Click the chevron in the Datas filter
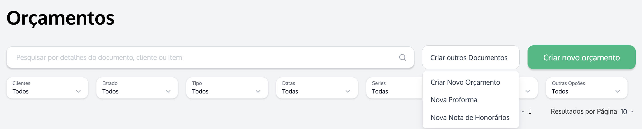The image size is (642, 129). click(x=348, y=91)
